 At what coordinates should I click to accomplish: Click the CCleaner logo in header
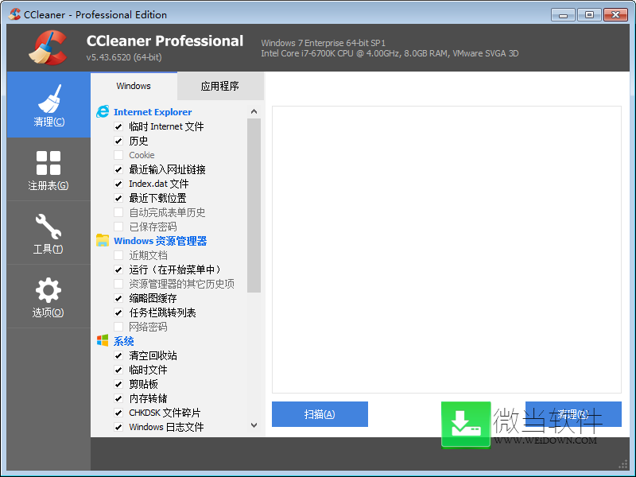point(47,47)
